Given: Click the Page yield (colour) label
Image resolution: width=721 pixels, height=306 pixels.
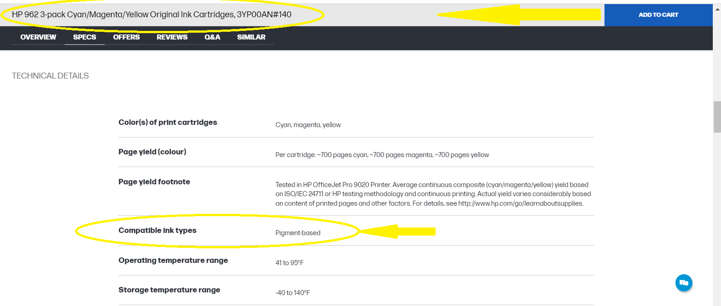Looking at the screenshot, I should coord(152,152).
